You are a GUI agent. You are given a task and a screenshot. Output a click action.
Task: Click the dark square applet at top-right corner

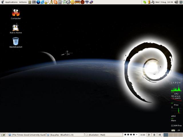click(x=181, y=2)
